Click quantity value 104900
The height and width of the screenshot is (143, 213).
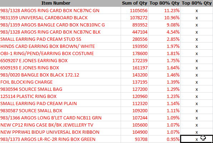(x=140, y=132)
